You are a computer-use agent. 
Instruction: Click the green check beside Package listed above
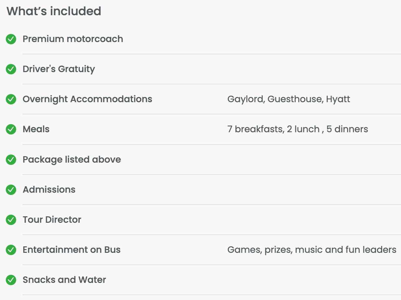pyautogui.click(x=11, y=160)
